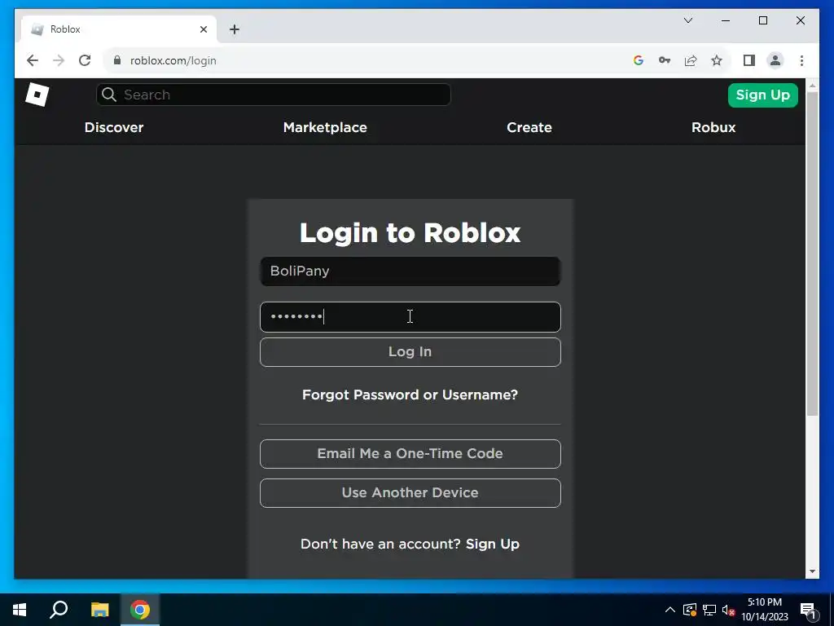The width and height of the screenshot is (834, 626).
Task: Click the taskbar clock showing 5:10 PM
Action: [x=765, y=610]
